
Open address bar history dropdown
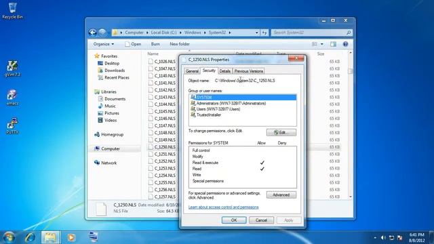click(256, 33)
